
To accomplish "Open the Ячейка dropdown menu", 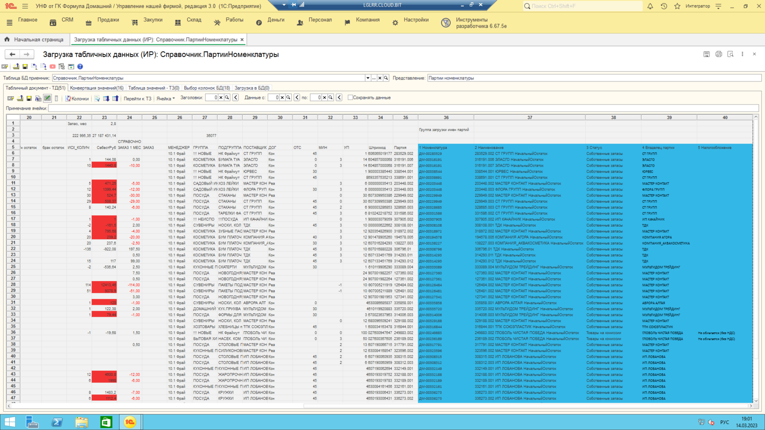I will point(165,98).
